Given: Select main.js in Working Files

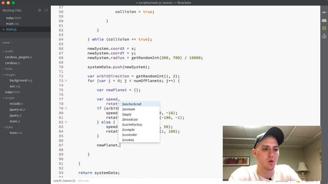Looking at the screenshot, I should coord(11,29).
